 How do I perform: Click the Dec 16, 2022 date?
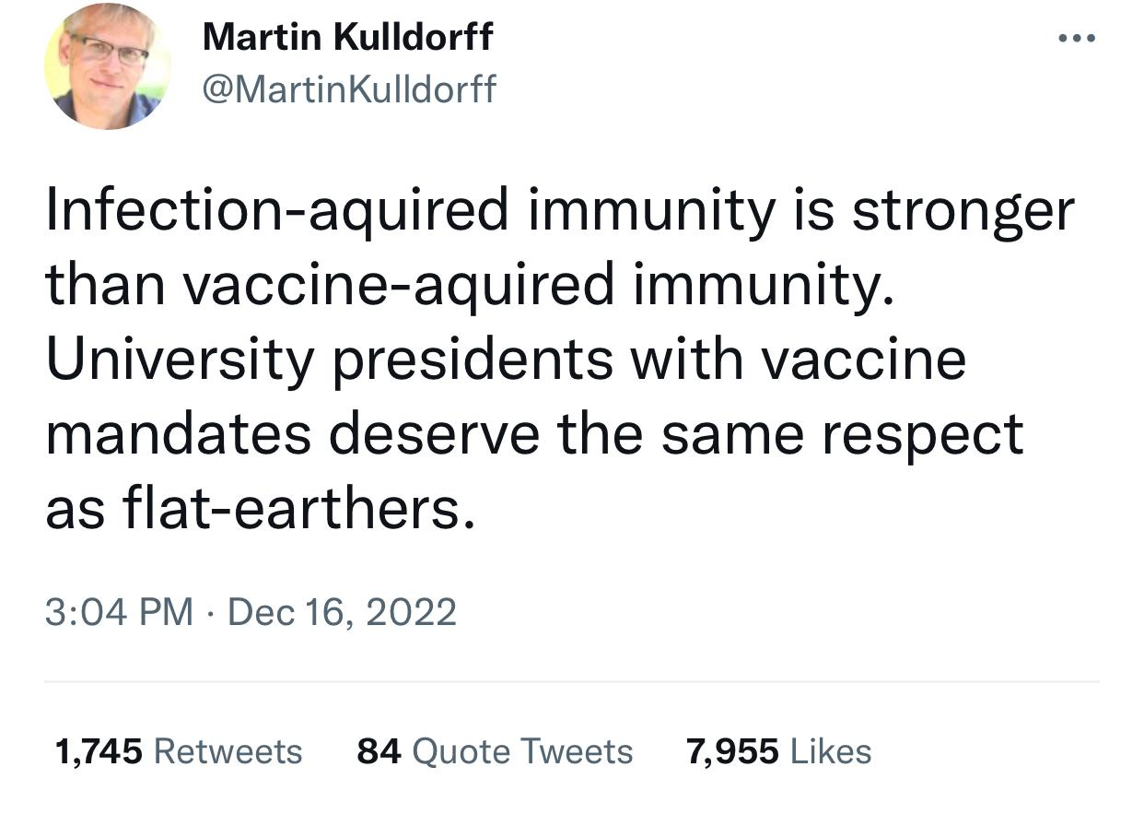click(x=341, y=612)
